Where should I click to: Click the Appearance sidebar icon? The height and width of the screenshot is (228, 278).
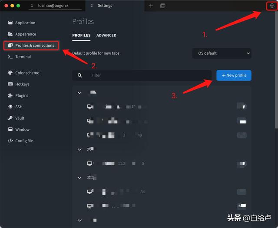tap(10, 34)
